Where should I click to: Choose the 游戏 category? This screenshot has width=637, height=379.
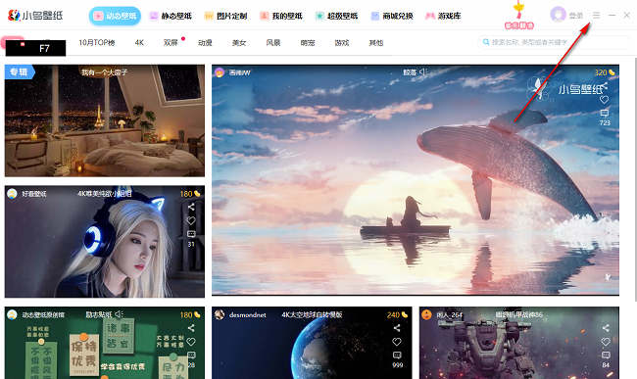342,43
